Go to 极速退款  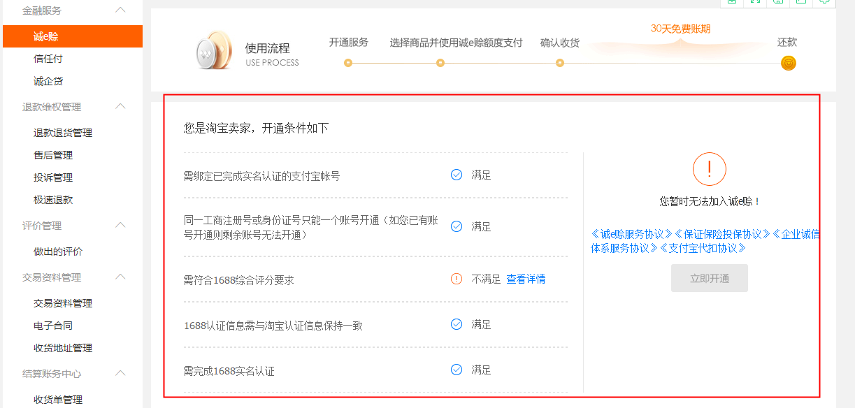click(53, 200)
